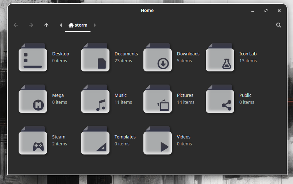Click the "13 items" count text
This screenshot has width=293, height=184.
tap(248, 61)
